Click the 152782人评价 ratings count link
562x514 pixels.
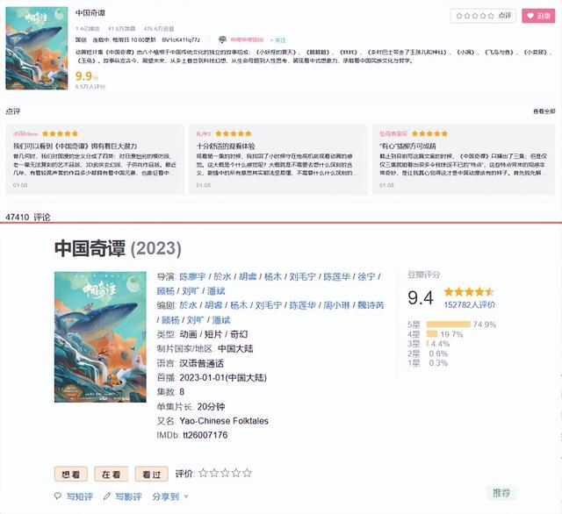point(470,304)
